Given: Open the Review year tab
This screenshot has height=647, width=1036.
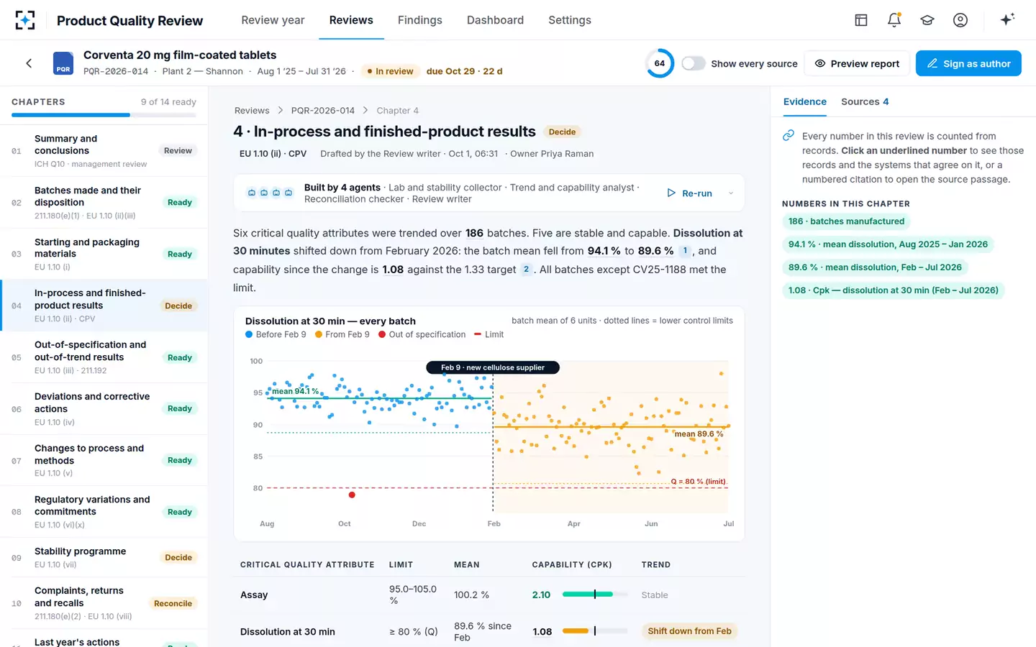Looking at the screenshot, I should tap(273, 20).
